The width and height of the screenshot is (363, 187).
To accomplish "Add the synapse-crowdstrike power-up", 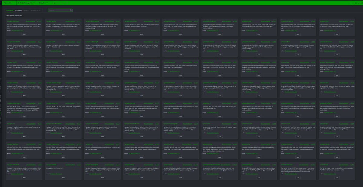I will click(24, 55).
